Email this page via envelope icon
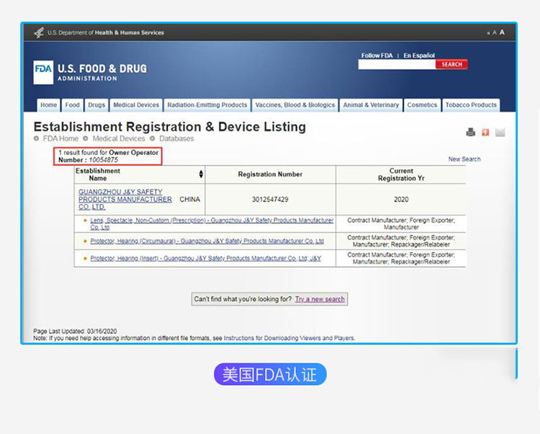540x434 pixels. pos(500,132)
